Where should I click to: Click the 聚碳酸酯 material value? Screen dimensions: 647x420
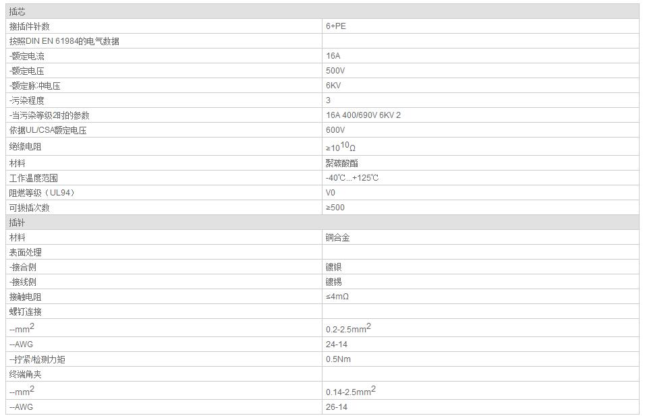point(341,163)
